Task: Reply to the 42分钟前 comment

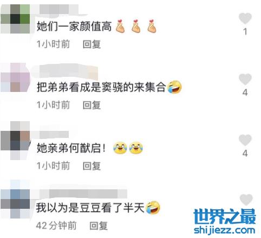Action: tap(99, 226)
